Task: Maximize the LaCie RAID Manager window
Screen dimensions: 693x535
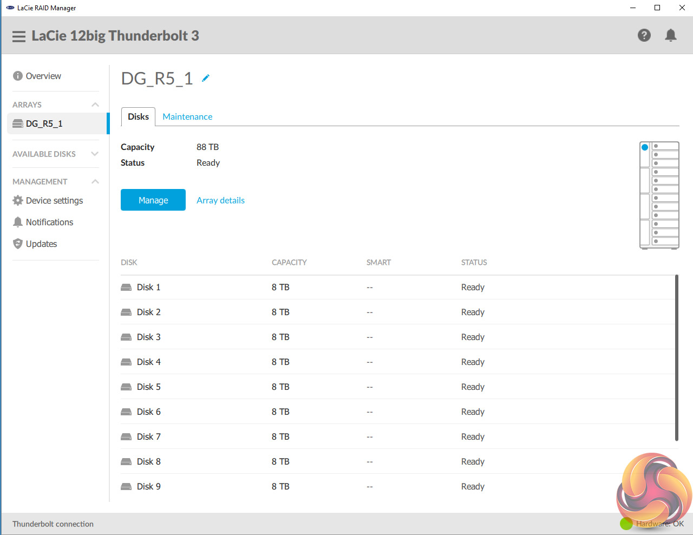Action: click(x=657, y=8)
